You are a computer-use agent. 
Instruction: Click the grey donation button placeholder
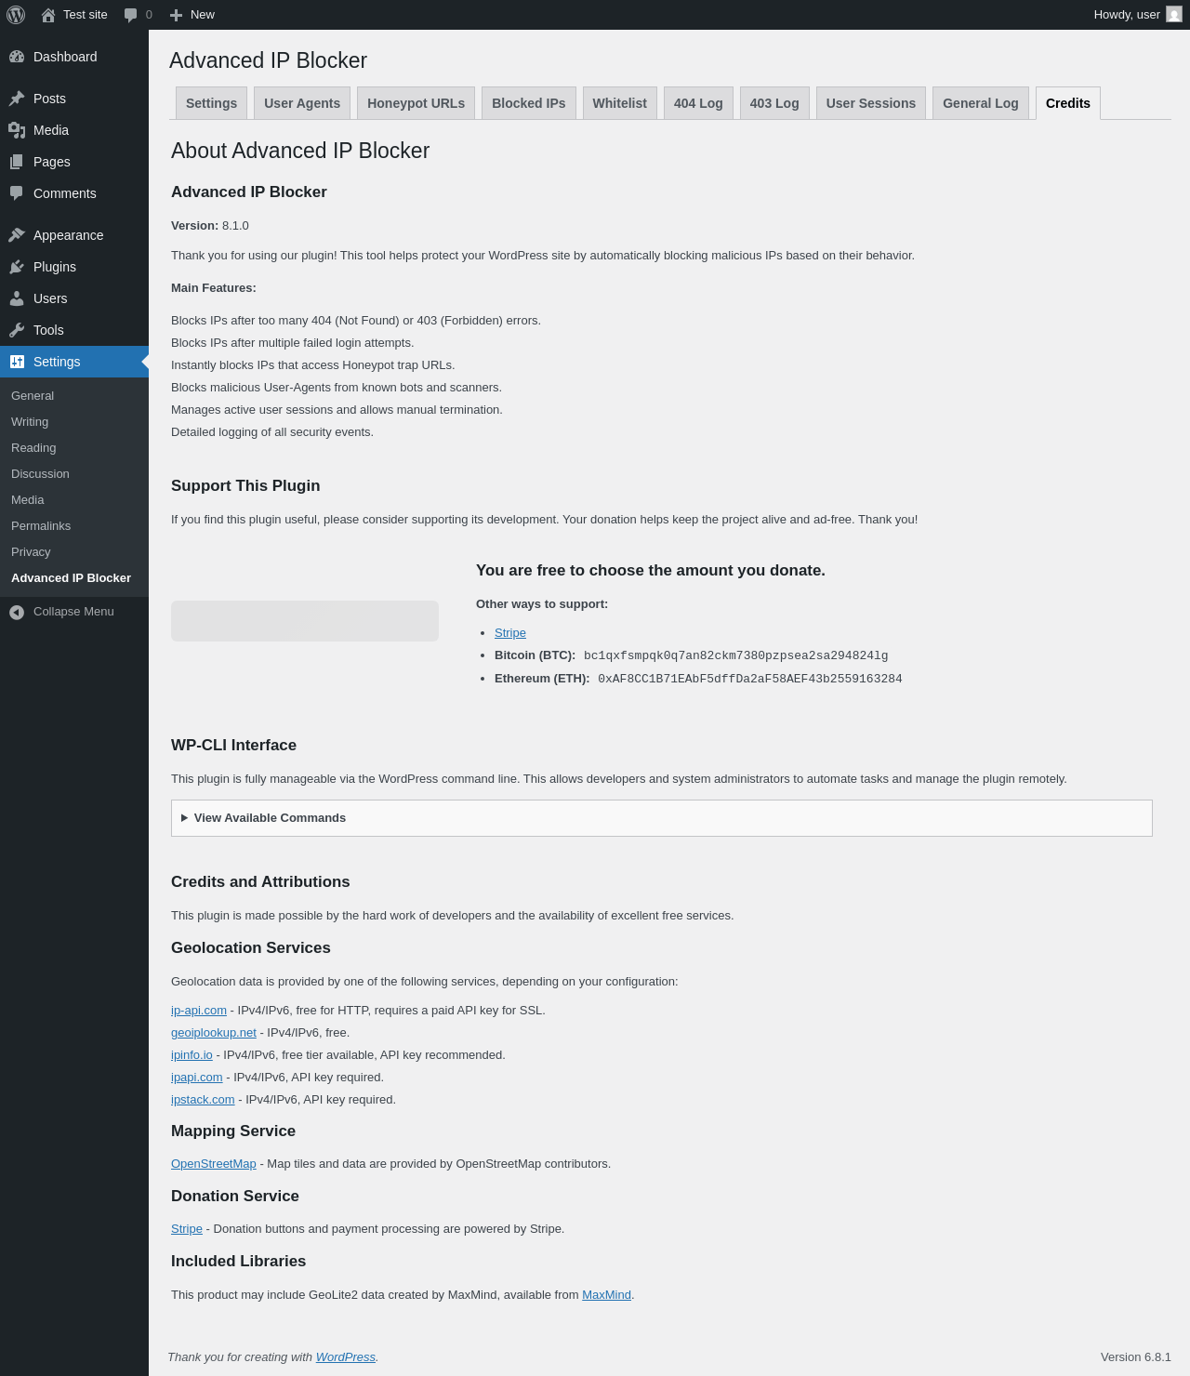click(x=305, y=621)
